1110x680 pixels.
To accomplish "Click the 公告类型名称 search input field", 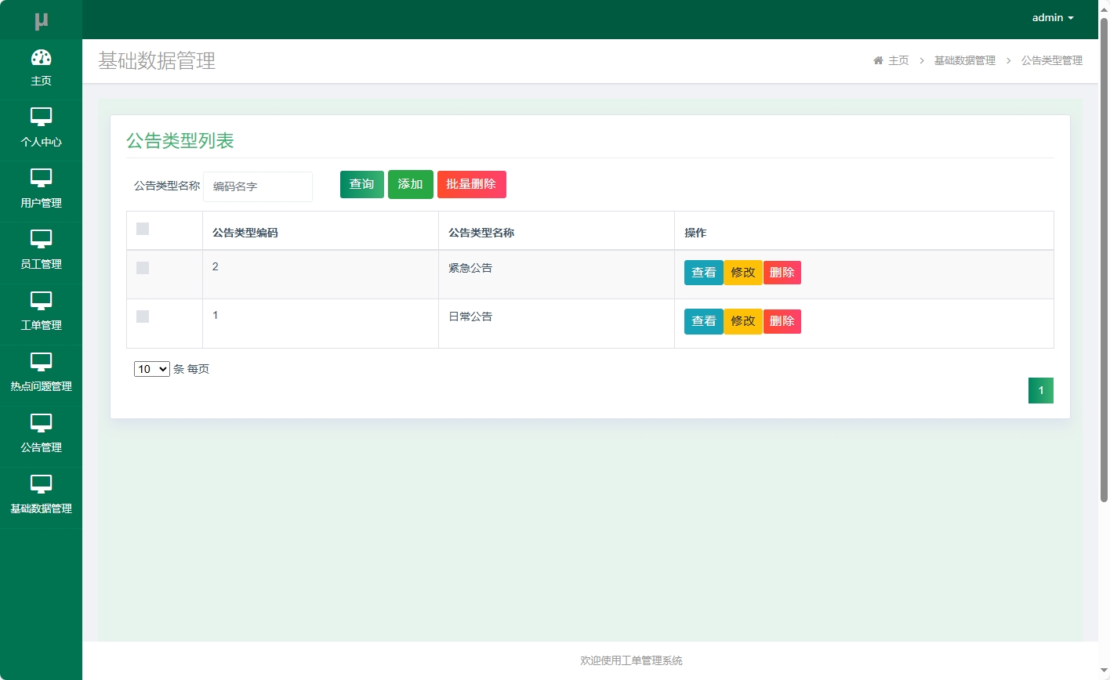I will 258,186.
